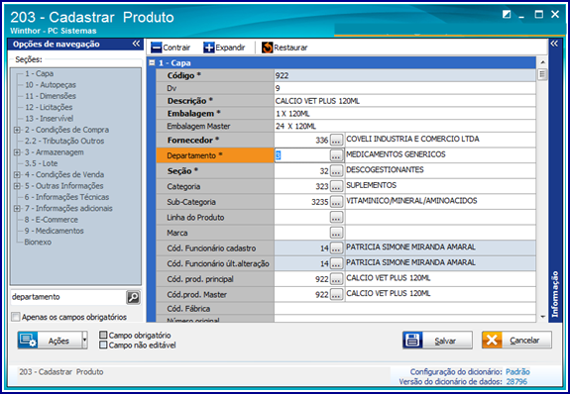Click the scrollbar up arrow of form grid
This screenshot has width=570, height=394.
(x=542, y=62)
